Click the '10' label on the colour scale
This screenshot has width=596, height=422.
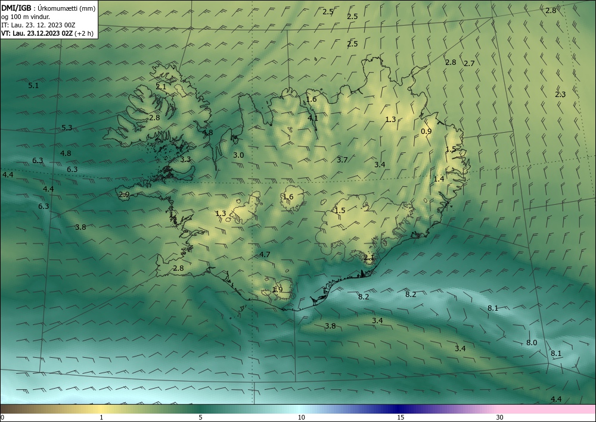click(302, 417)
